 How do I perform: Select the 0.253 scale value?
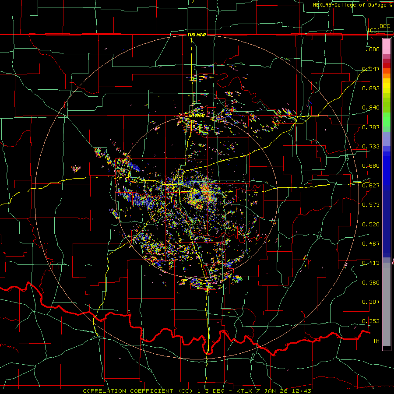tap(371, 321)
